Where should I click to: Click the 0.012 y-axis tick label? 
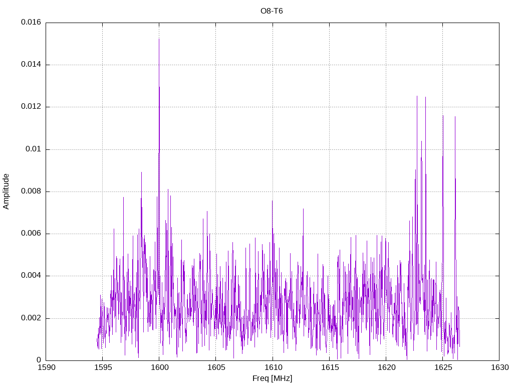click(31, 107)
